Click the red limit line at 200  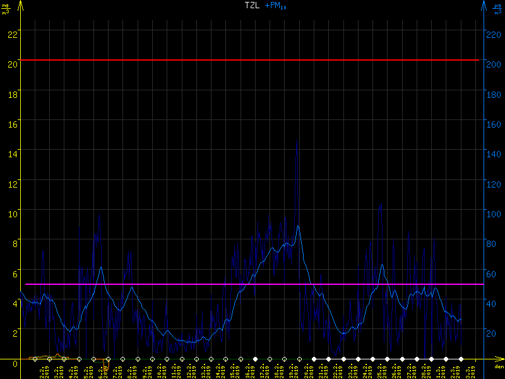coord(252,60)
